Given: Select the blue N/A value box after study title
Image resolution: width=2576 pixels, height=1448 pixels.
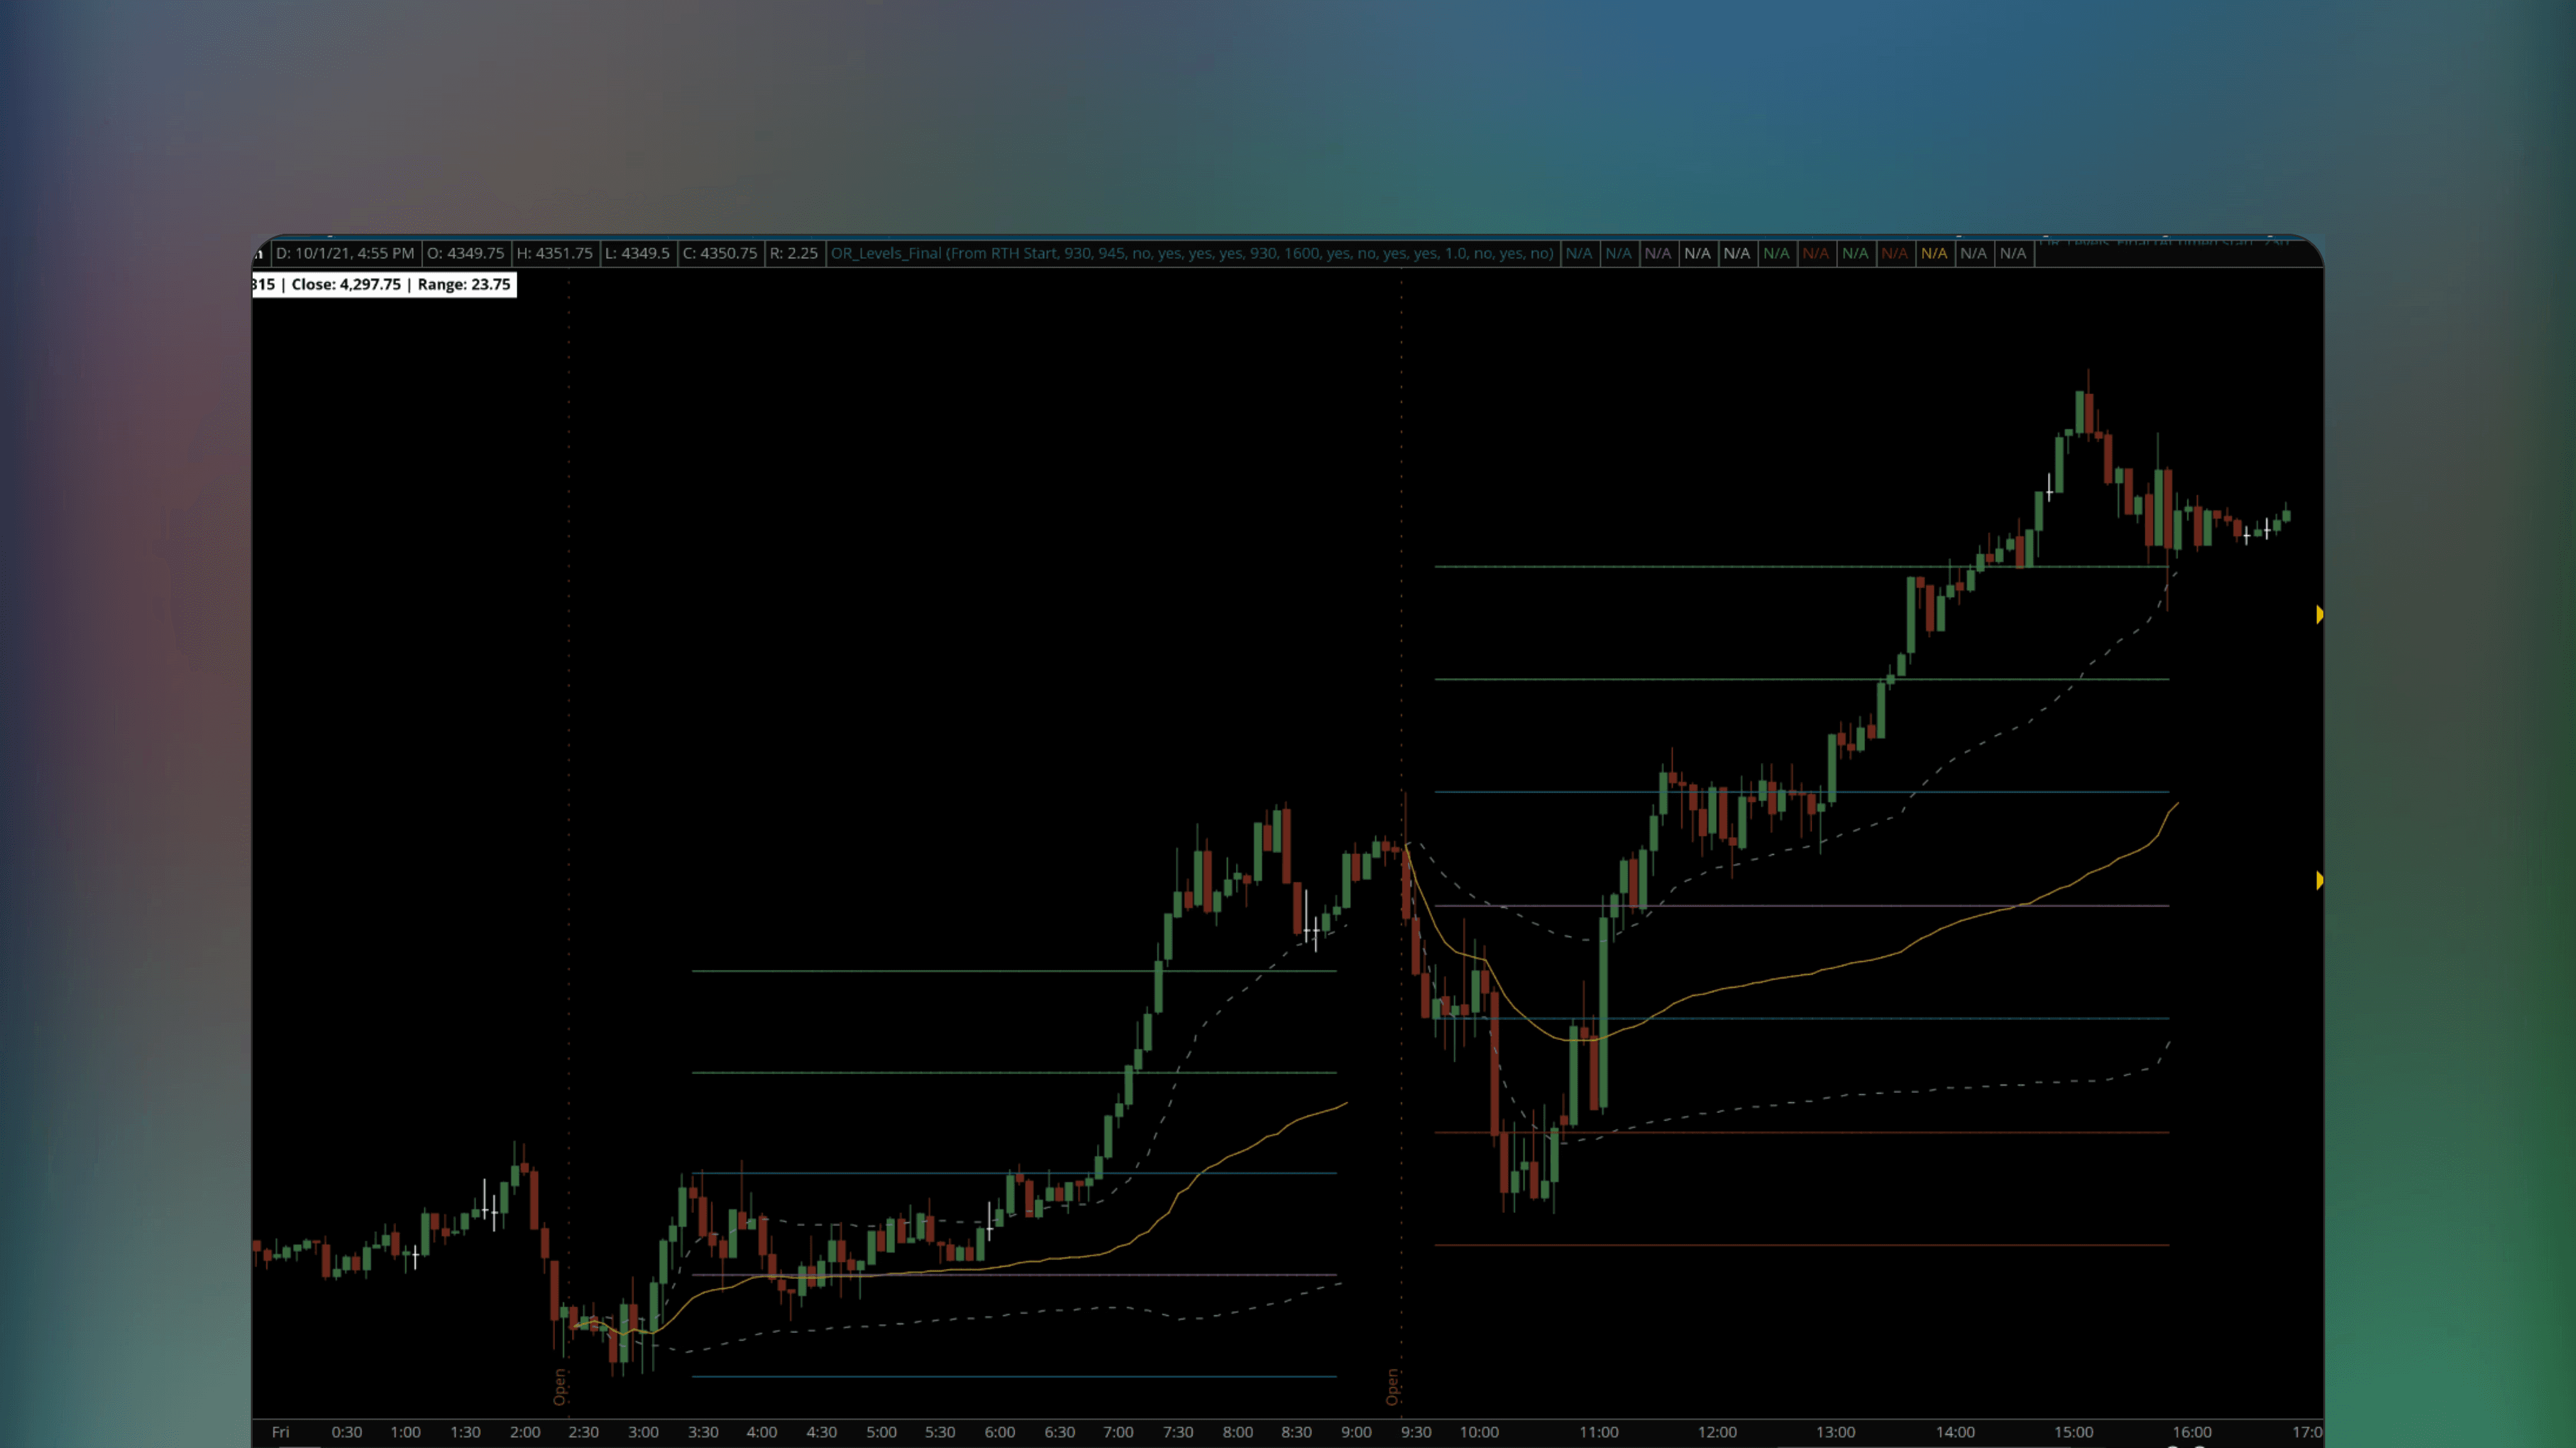Looking at the screenshot, I should click(1579, 253).
